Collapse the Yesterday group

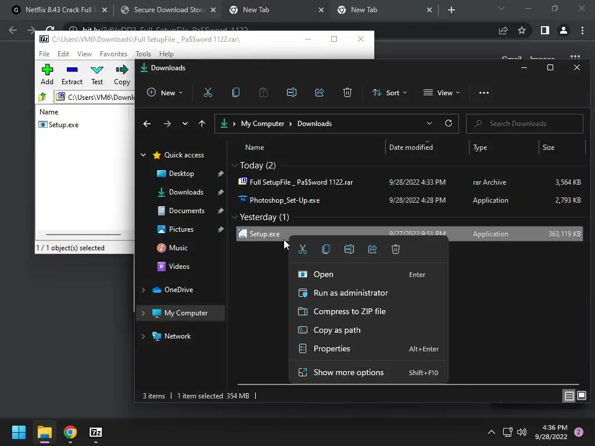235,217
